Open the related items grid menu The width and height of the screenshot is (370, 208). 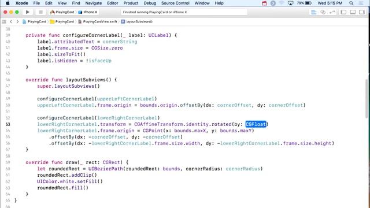pyautogui.click(x=4, y=22)
